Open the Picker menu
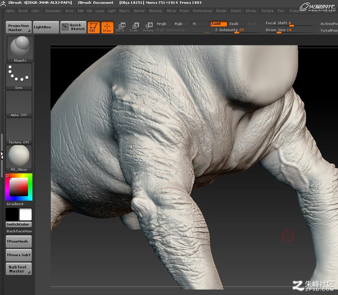Viewport: 338px width, 295px height. [184, 11]
